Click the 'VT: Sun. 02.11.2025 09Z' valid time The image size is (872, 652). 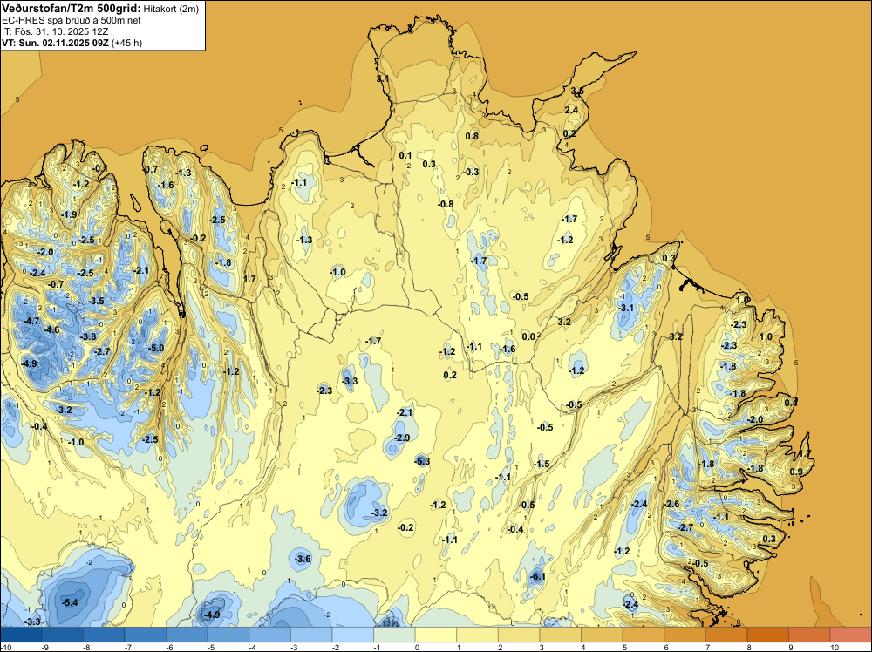(x=56, y=43)
